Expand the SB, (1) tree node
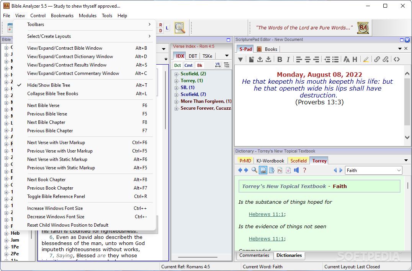412x271 pixels. pyautogui.click(x=176, y=88)
